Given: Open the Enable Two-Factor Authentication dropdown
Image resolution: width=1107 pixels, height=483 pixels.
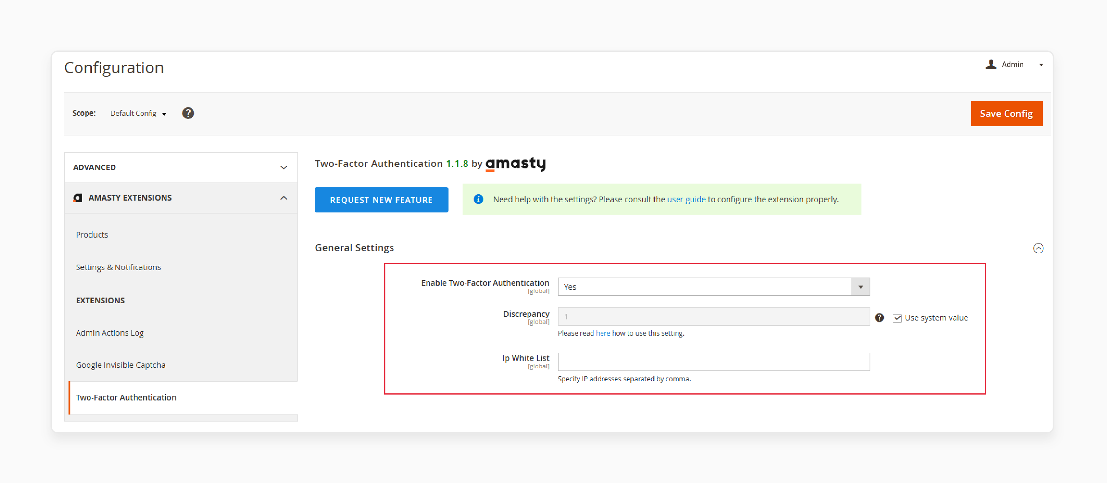Looking at the screenshot, I should tap(714, 287).
